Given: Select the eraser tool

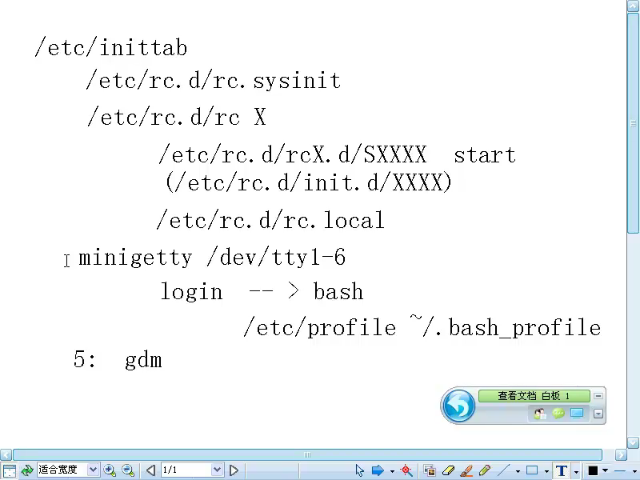Looking at the screenshot, I should [448, 470].
